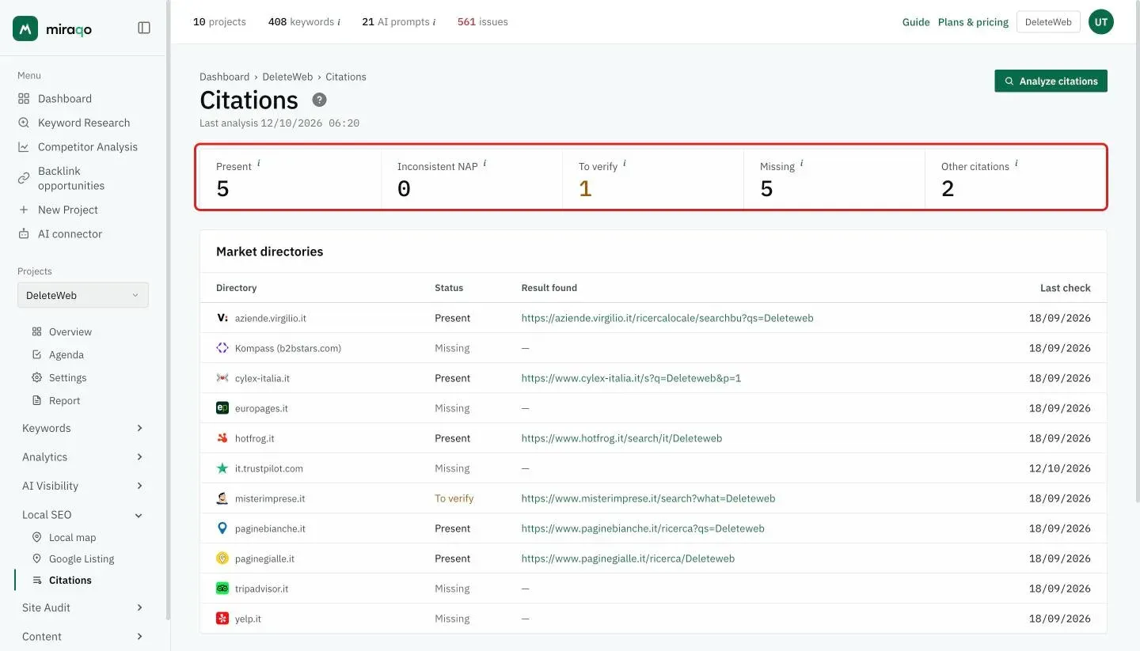1140x651 pixels.
Task: Click the Inconsistent NAP info icon
Action: (484, 164)
